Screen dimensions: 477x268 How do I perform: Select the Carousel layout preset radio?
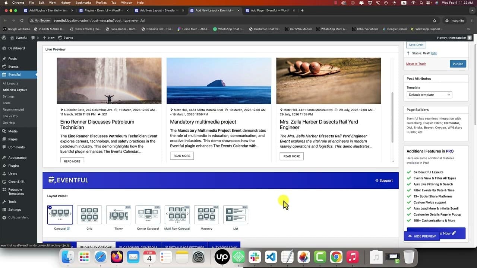(x=60, y=215)
